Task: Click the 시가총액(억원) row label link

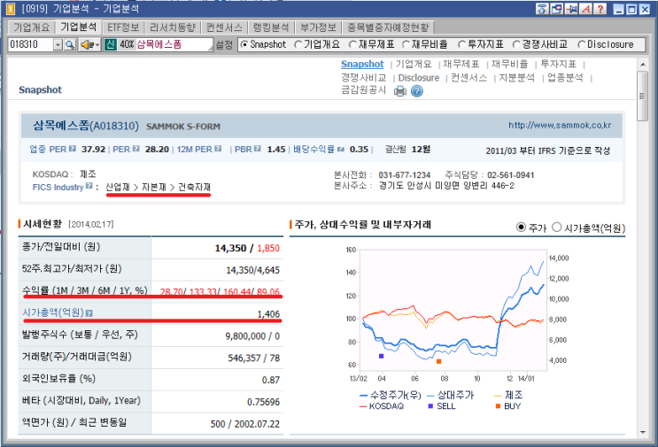Action: [53, 312]
